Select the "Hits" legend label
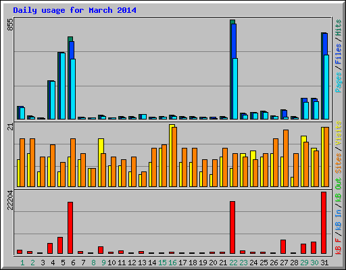Screen dimensions: 346x270 pyautogui.click(x=338, y=28)
